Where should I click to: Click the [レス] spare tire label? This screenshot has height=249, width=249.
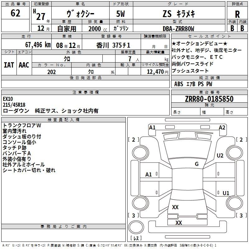point(136,238)
